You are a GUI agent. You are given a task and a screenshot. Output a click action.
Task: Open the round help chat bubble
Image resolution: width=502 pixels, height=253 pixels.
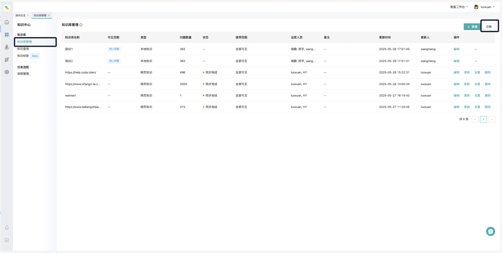click(490, 231)
